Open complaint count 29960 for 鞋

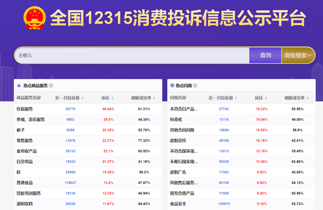tap(71, 172)
